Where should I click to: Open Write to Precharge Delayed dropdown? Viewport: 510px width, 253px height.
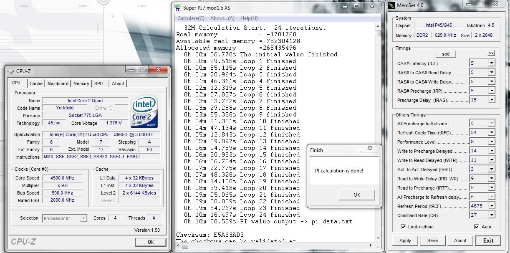tap(492, 151)
